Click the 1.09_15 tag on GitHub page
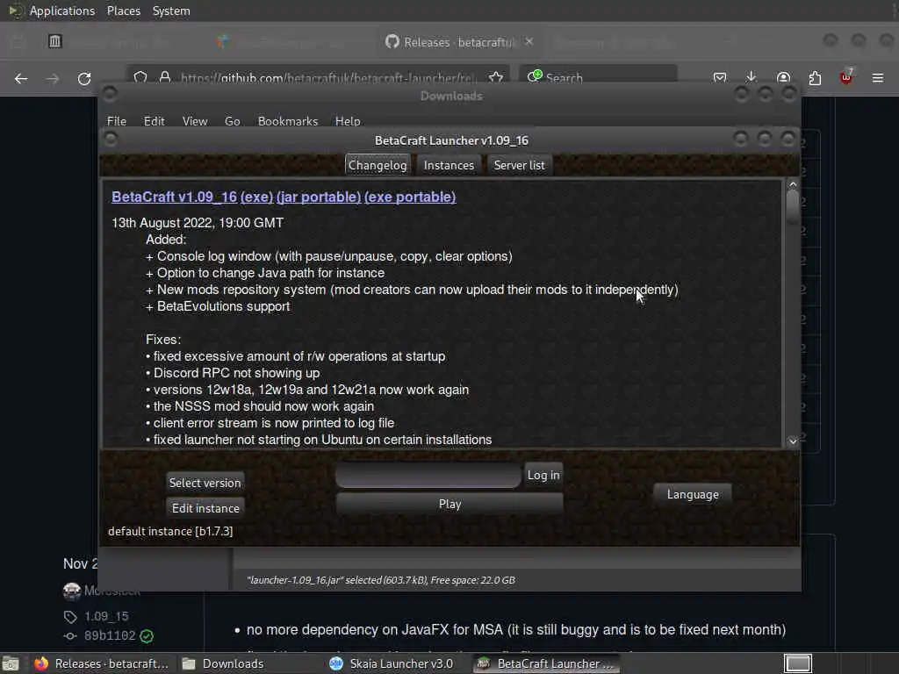Image resolution: width=899 pixels, height=674 pixels. coord(106,616)
